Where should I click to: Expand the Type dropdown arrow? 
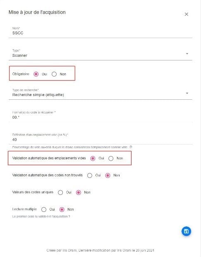pos(187,54)
